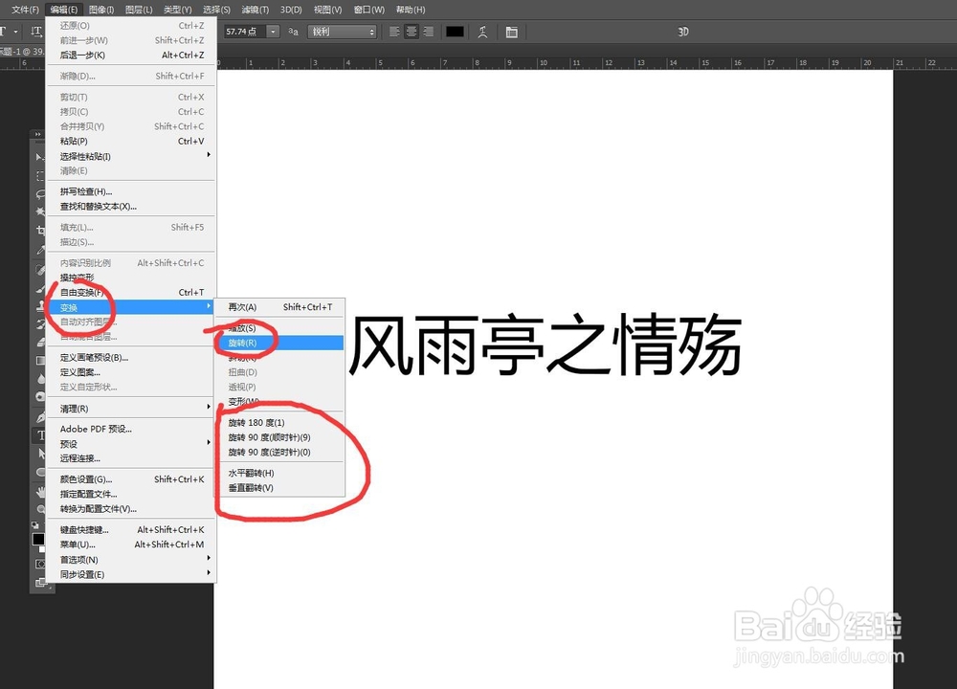Image resolution: width=957 pixels, height=689 pixels.
Task: Click the foreground color swatch in toolbox
Action: (x=38, y=539)
